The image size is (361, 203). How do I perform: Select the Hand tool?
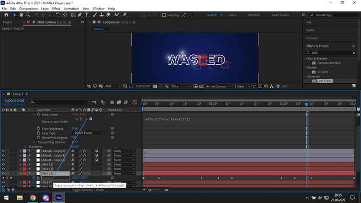click(21, 15)
